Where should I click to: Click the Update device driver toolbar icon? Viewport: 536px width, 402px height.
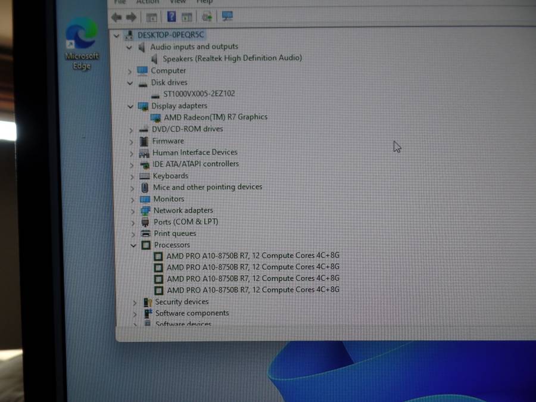207,17
